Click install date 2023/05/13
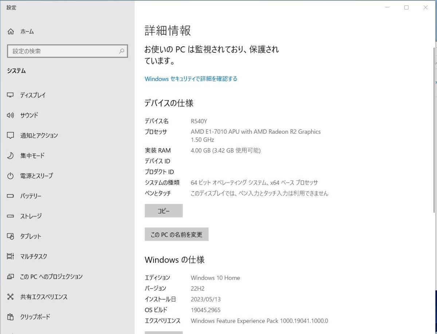 (206, 299)
